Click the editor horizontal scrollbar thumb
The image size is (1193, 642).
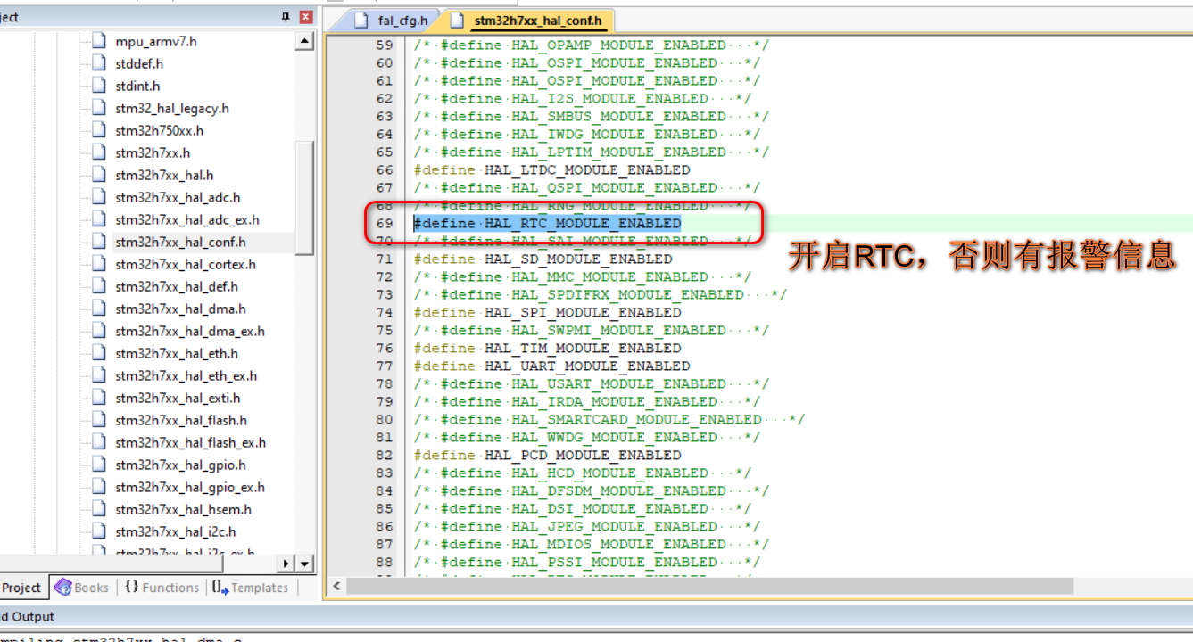click(709, 587)
